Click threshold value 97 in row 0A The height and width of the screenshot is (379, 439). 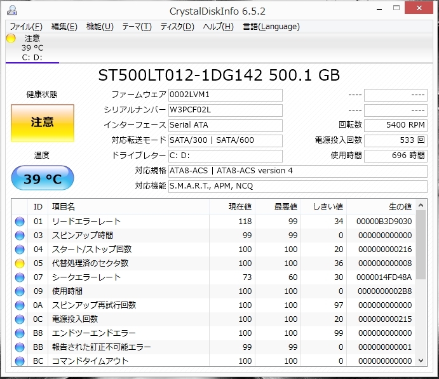coord(339,305)
